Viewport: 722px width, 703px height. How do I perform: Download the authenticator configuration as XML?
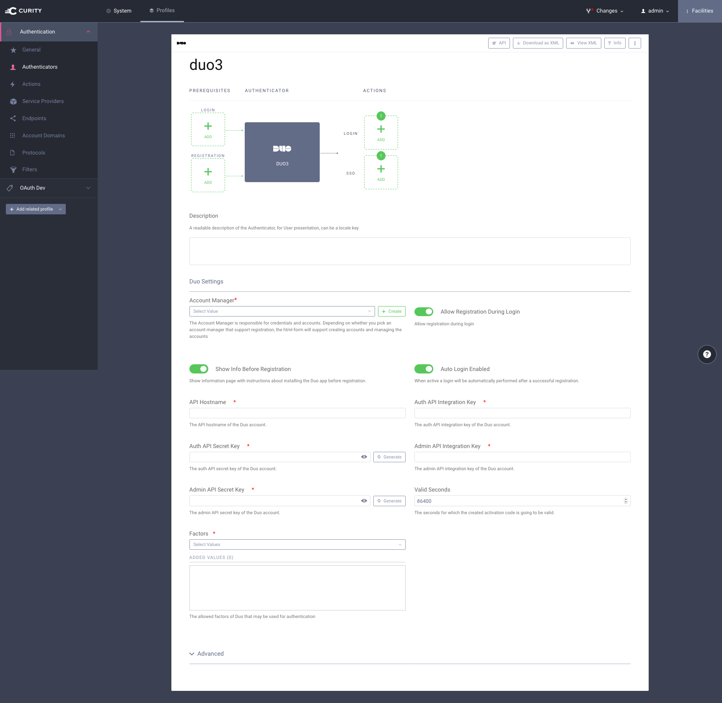(538, 43)
